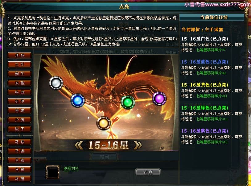Select the 项链 equipment tab

point(19,55)
